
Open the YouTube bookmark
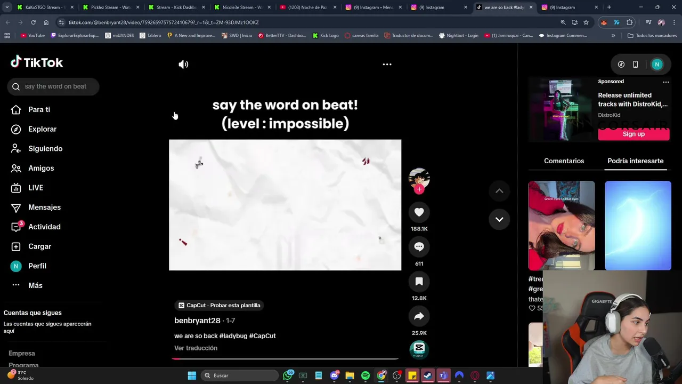click(33, 36)
